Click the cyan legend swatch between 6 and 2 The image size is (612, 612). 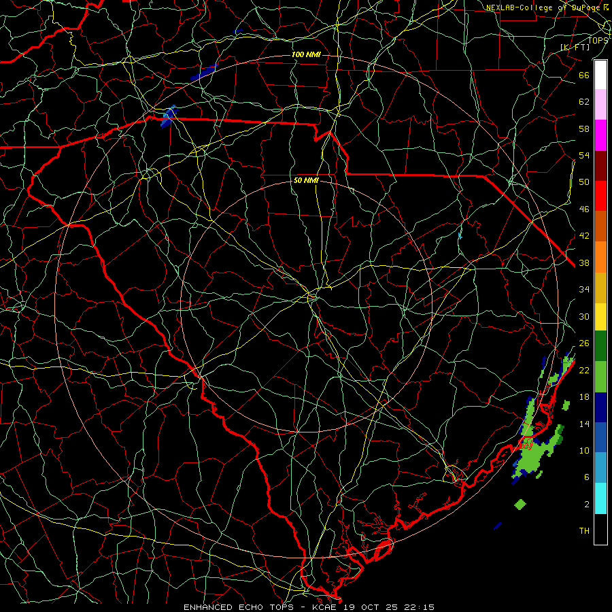pyautogui.click(x=600, y=498)
